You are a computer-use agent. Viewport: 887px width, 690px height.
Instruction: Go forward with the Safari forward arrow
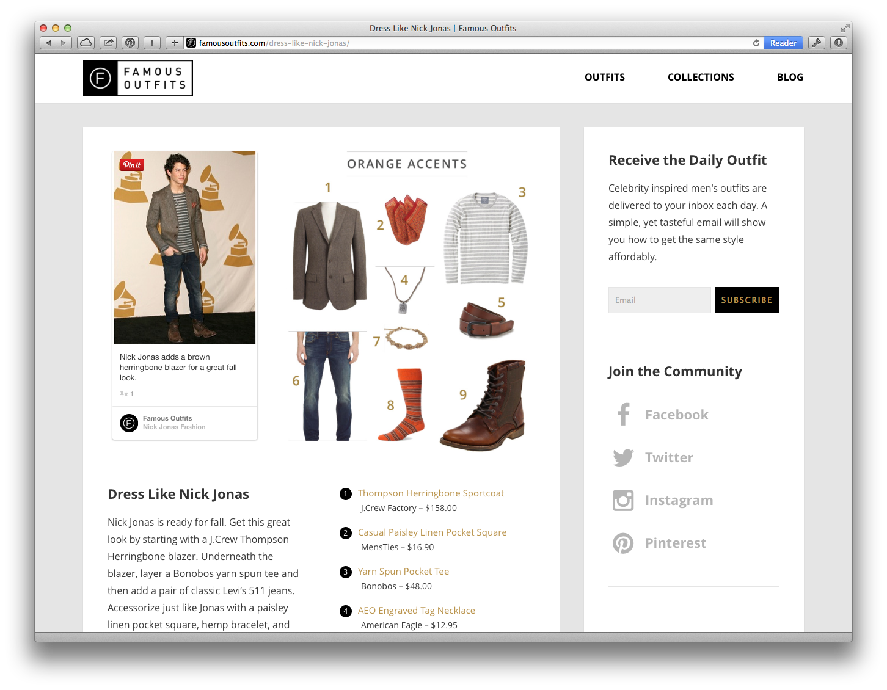click(x=64, y=43)
